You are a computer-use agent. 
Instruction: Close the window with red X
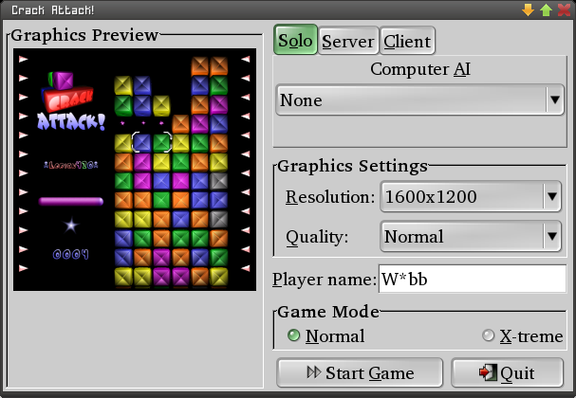(x=564, y=9)
